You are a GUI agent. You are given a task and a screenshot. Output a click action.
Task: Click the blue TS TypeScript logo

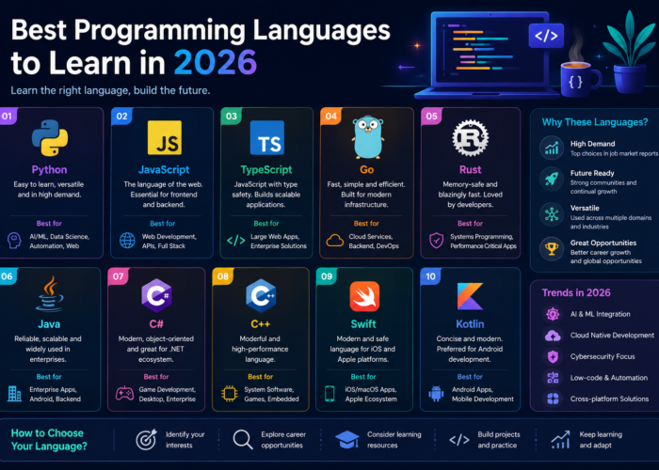(266, 137)
